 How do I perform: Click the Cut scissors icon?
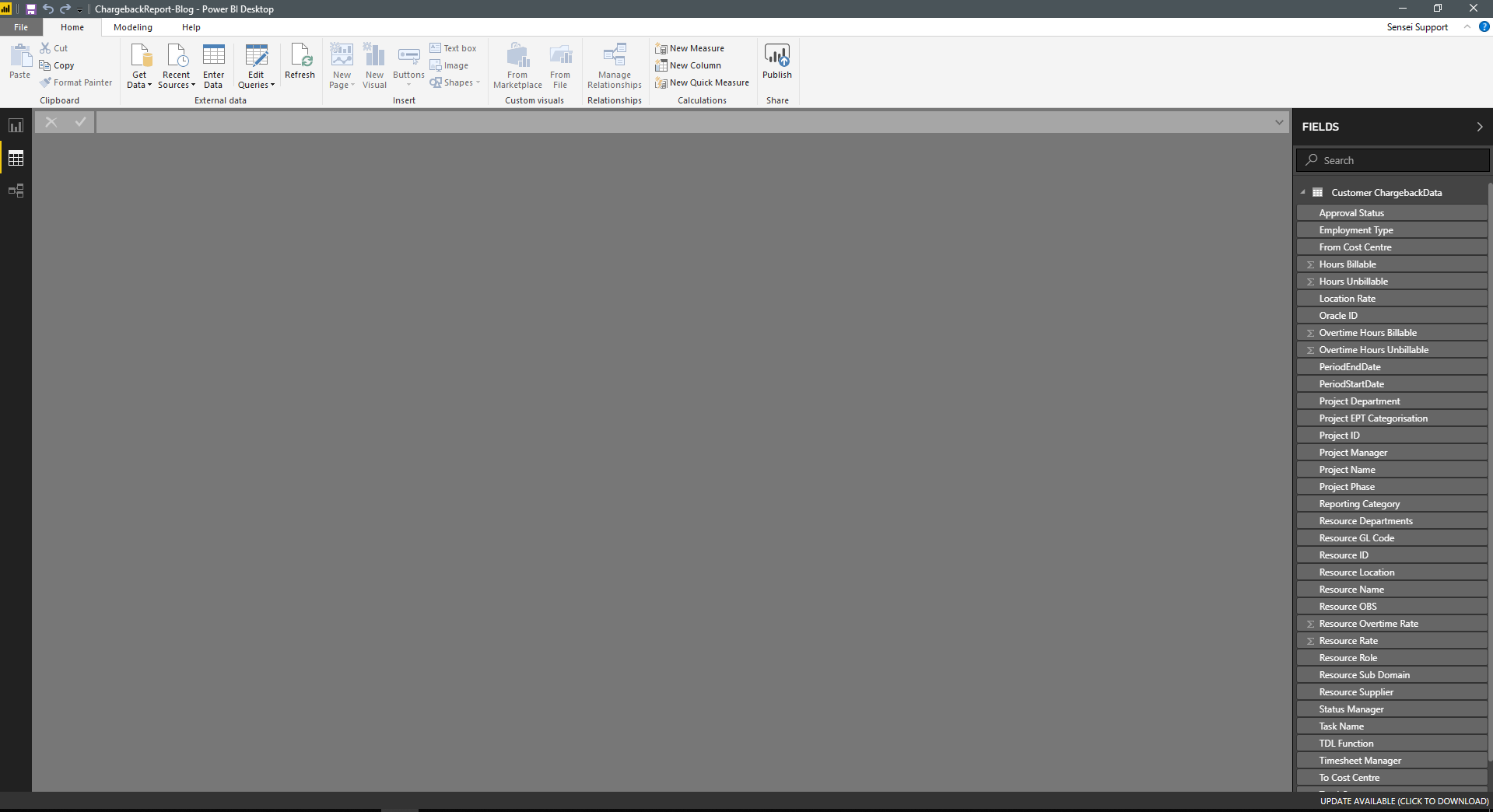click(x=45, y=48)
